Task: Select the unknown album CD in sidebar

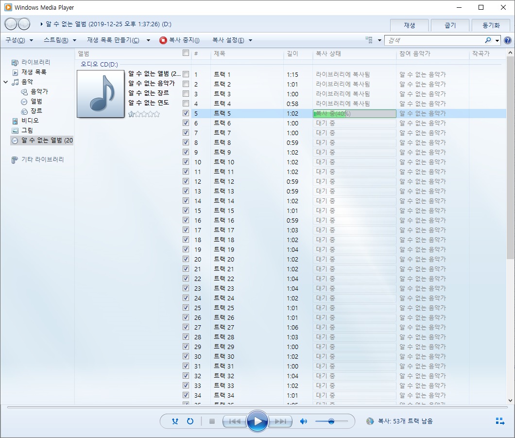Action: click(x=42, y=140)
